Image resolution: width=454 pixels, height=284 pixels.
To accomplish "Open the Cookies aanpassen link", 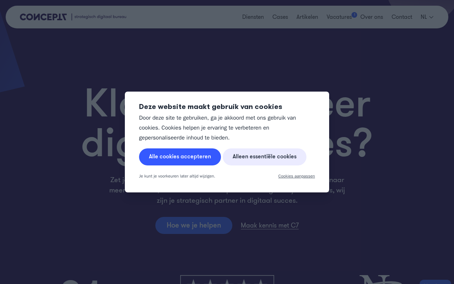I will click(297, 176).
